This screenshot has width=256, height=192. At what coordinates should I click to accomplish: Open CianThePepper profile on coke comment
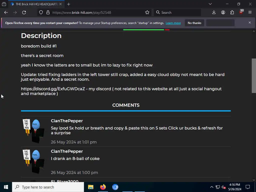pos(67,151)
